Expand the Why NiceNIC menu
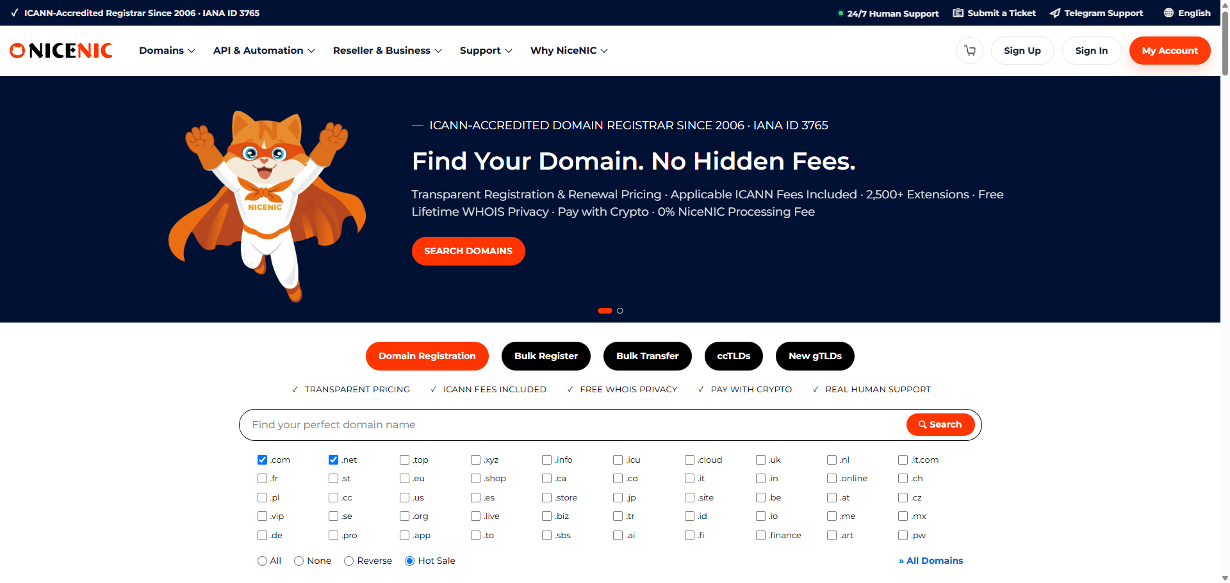 (569, 51)
